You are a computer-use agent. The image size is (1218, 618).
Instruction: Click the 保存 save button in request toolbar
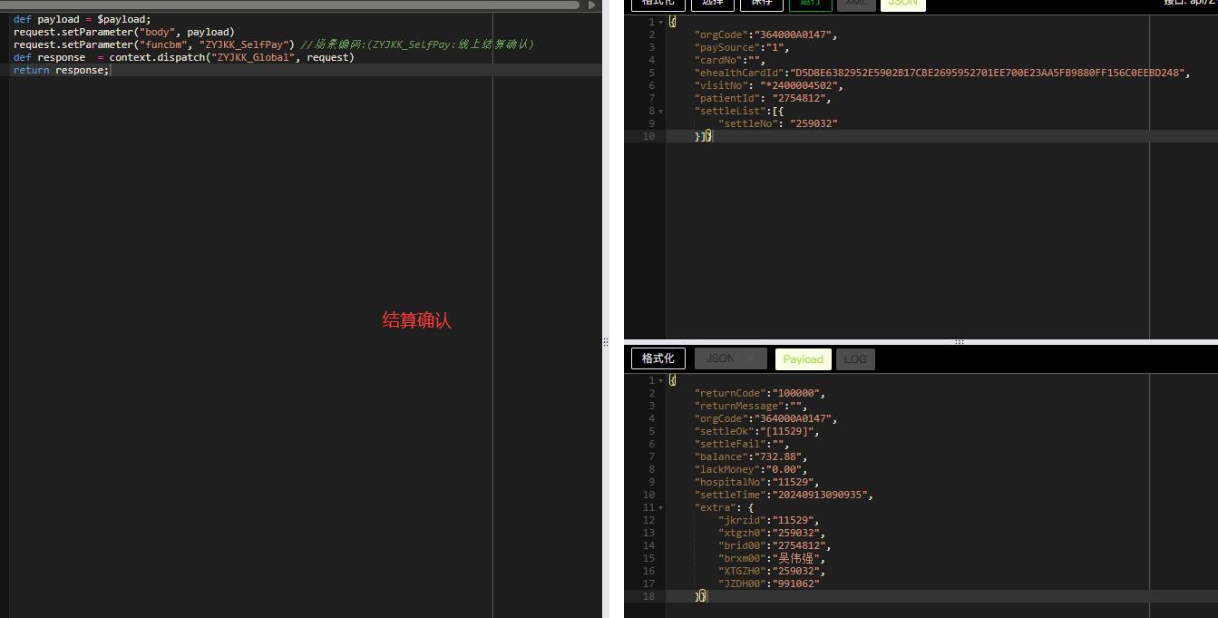tap(761, 3)
